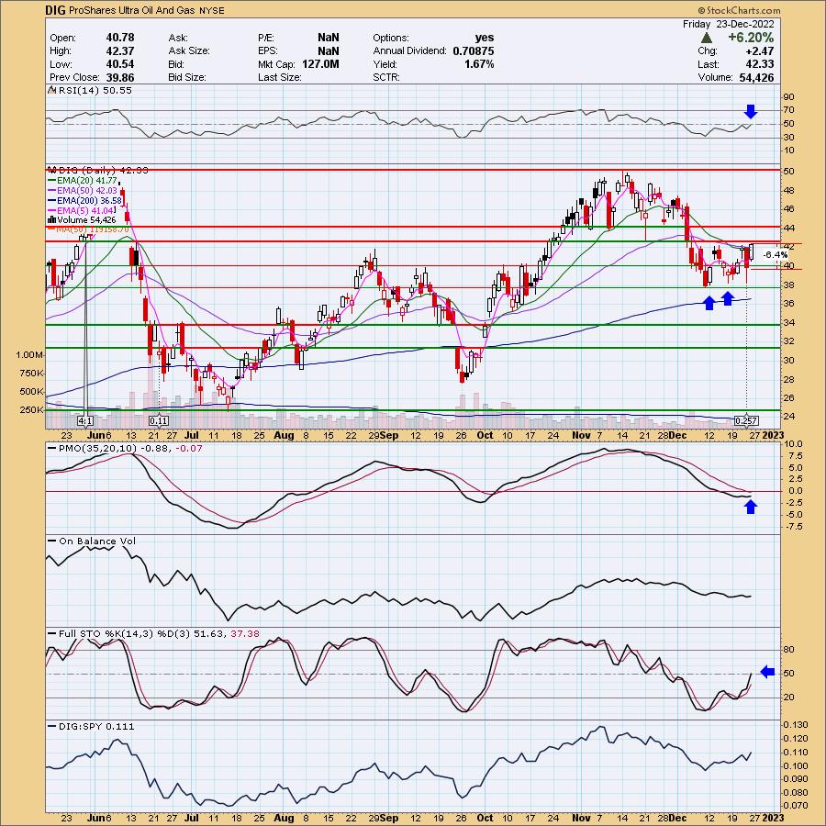Click the Volume value 54,426 in header
Viewport: 826px width, 826px height.
756,77
